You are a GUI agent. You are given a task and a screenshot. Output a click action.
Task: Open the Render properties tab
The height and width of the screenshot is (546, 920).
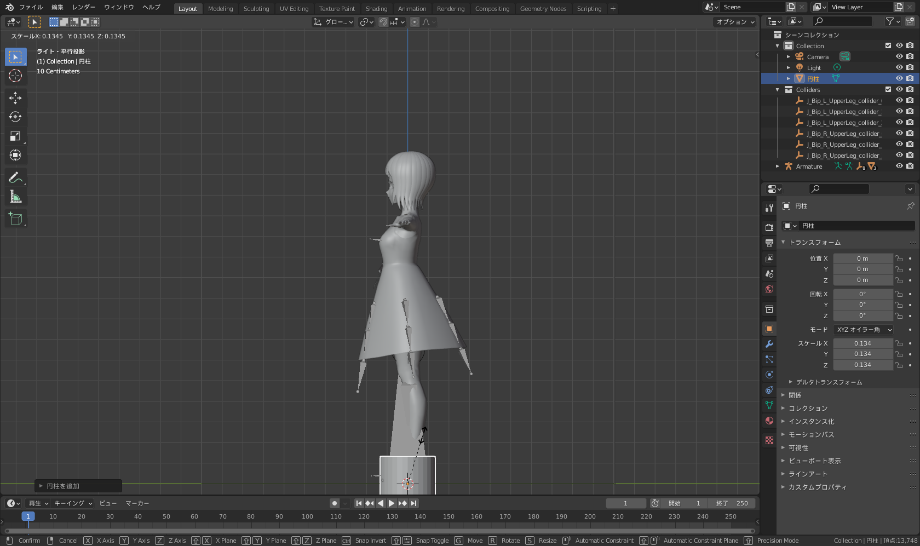(x=769, y=227)
